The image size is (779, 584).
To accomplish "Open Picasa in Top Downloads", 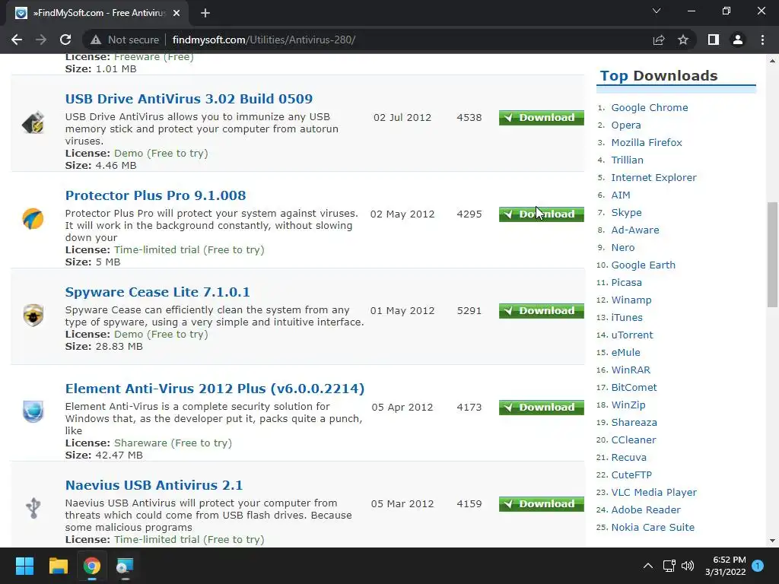I will tap(627, 283).
